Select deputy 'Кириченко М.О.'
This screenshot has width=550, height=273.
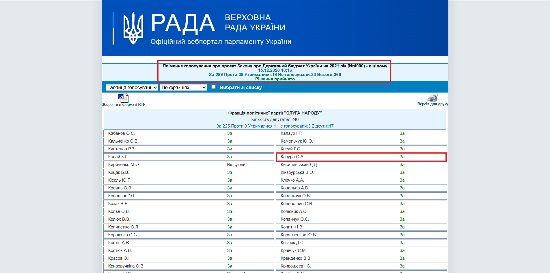click(124, 165)
